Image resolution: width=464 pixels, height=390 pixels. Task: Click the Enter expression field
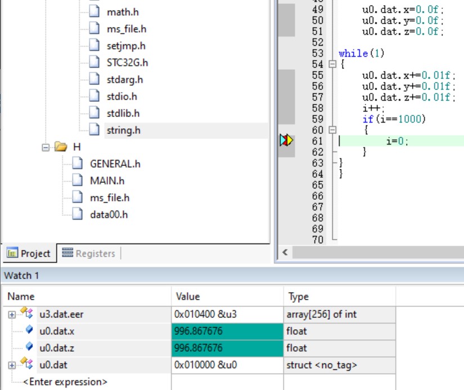pyautogui.click(x=65, y=382)
